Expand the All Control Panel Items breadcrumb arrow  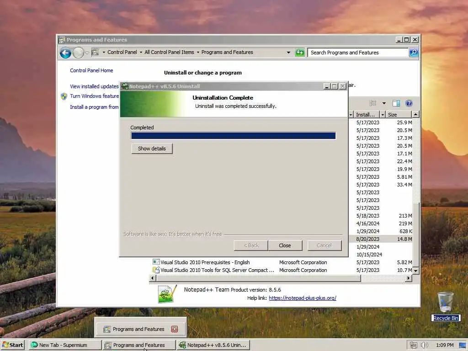click(198, 53)
